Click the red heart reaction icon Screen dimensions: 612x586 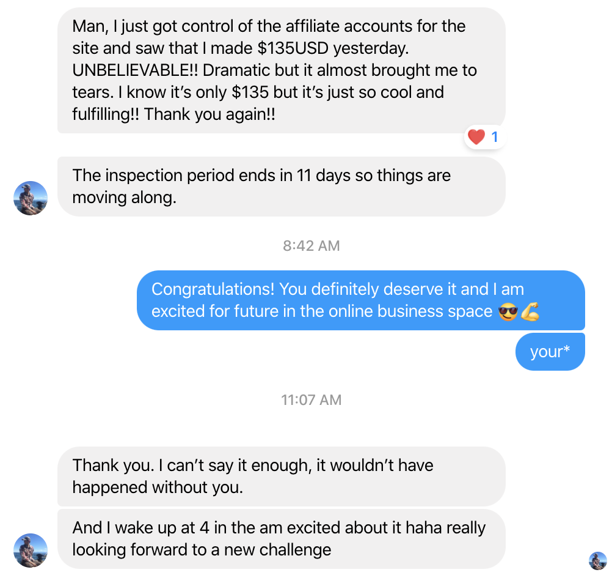[476, 136]
